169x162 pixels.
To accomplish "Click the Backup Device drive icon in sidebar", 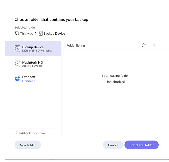I will [17, 48].
